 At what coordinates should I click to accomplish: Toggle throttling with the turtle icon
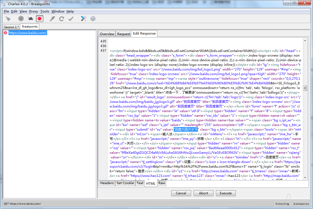point(30,19)
